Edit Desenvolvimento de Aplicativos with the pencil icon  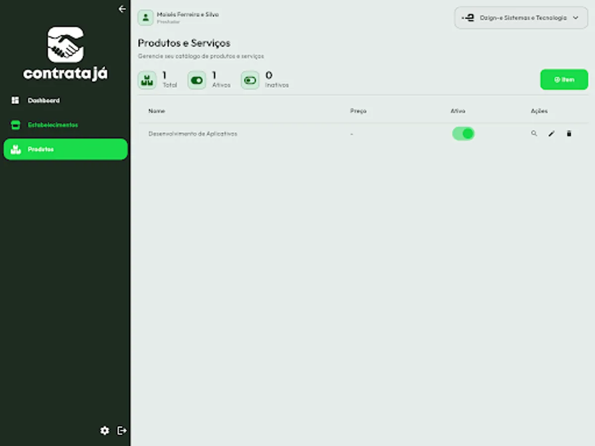(x=551, y=134)
